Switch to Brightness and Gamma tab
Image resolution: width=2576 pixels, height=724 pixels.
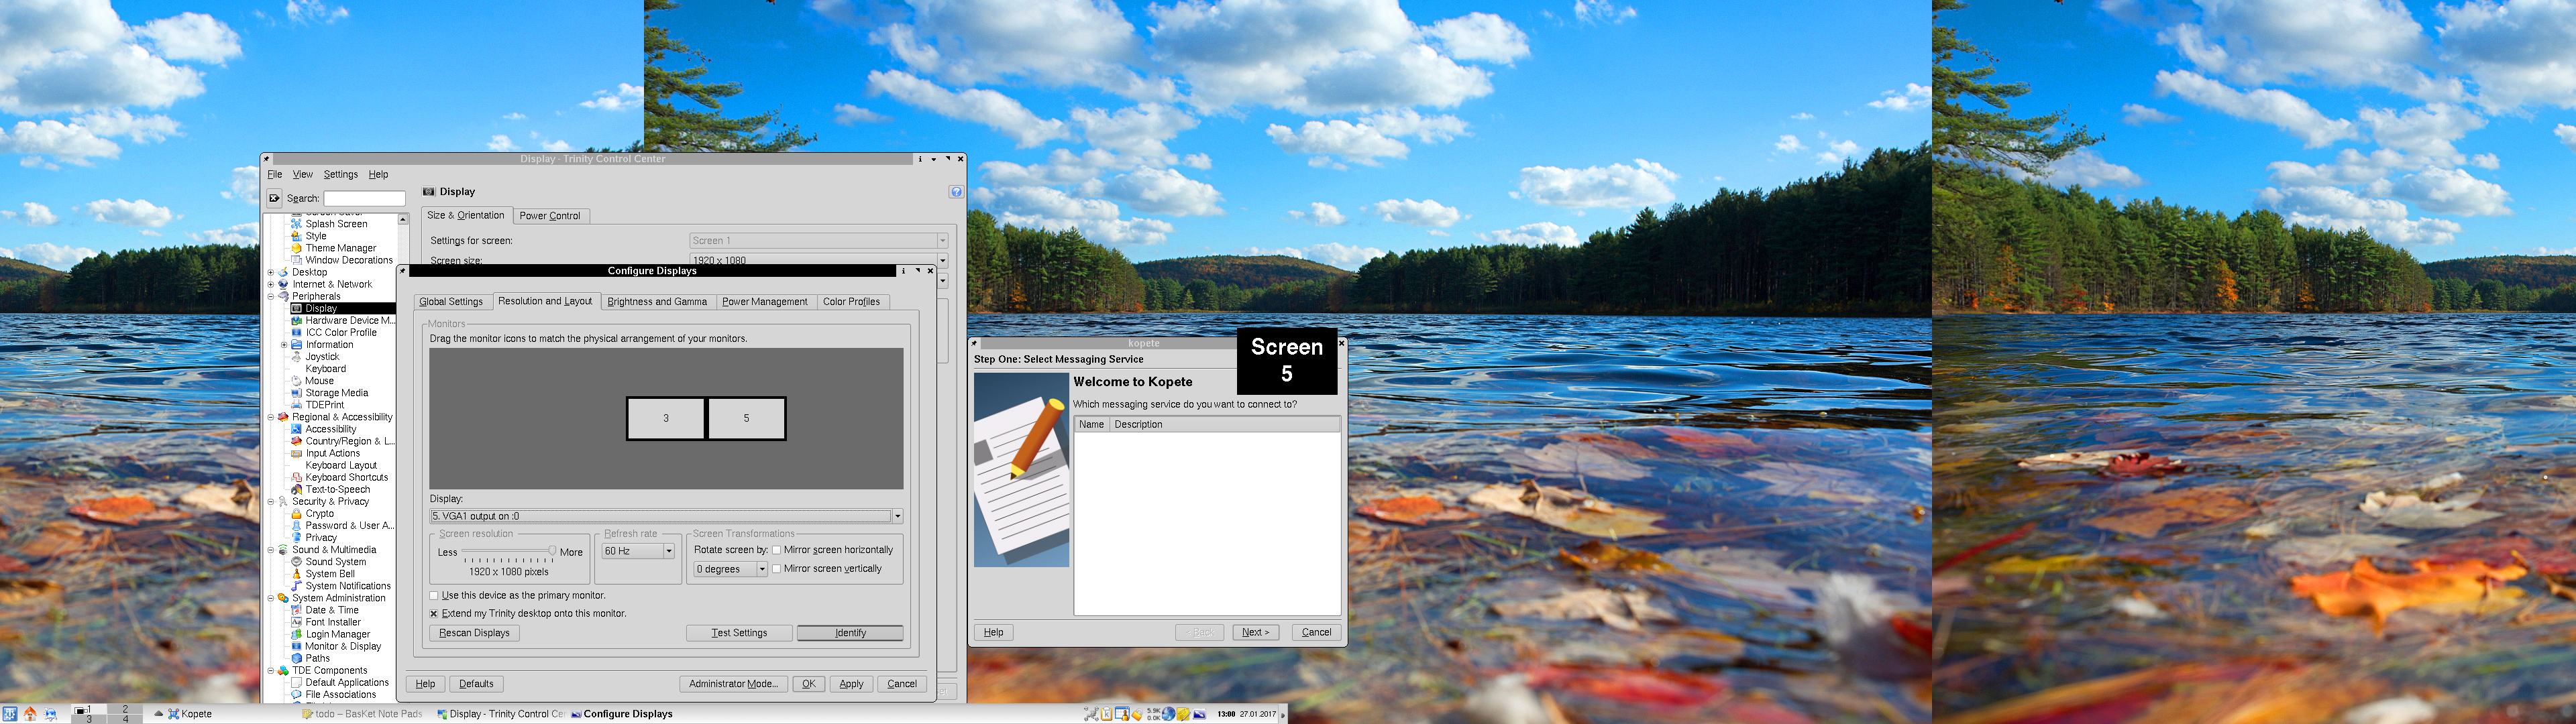[657, 302]
